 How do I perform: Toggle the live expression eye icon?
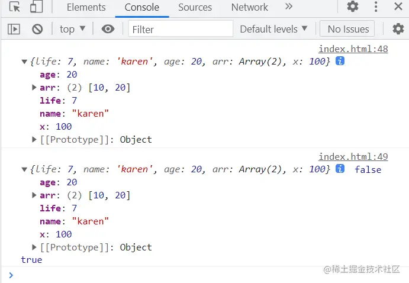coord(108,29)
